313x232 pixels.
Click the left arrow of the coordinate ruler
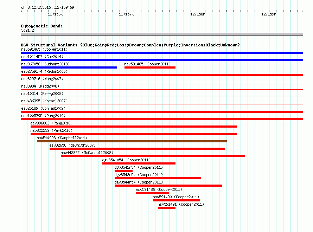coord(22,11)
